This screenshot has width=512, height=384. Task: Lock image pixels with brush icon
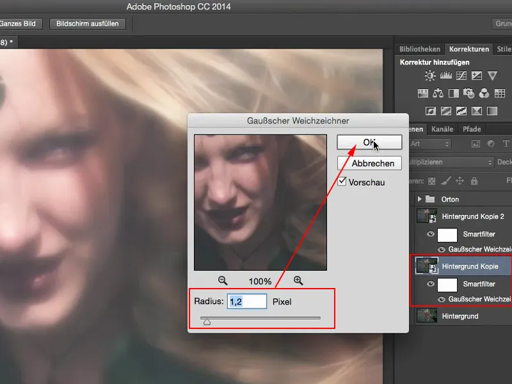pos(445,181)
